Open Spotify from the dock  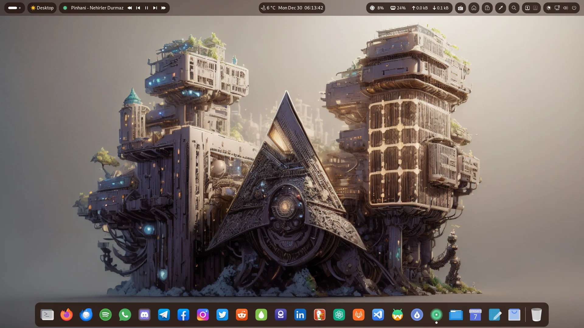[106, 315]
